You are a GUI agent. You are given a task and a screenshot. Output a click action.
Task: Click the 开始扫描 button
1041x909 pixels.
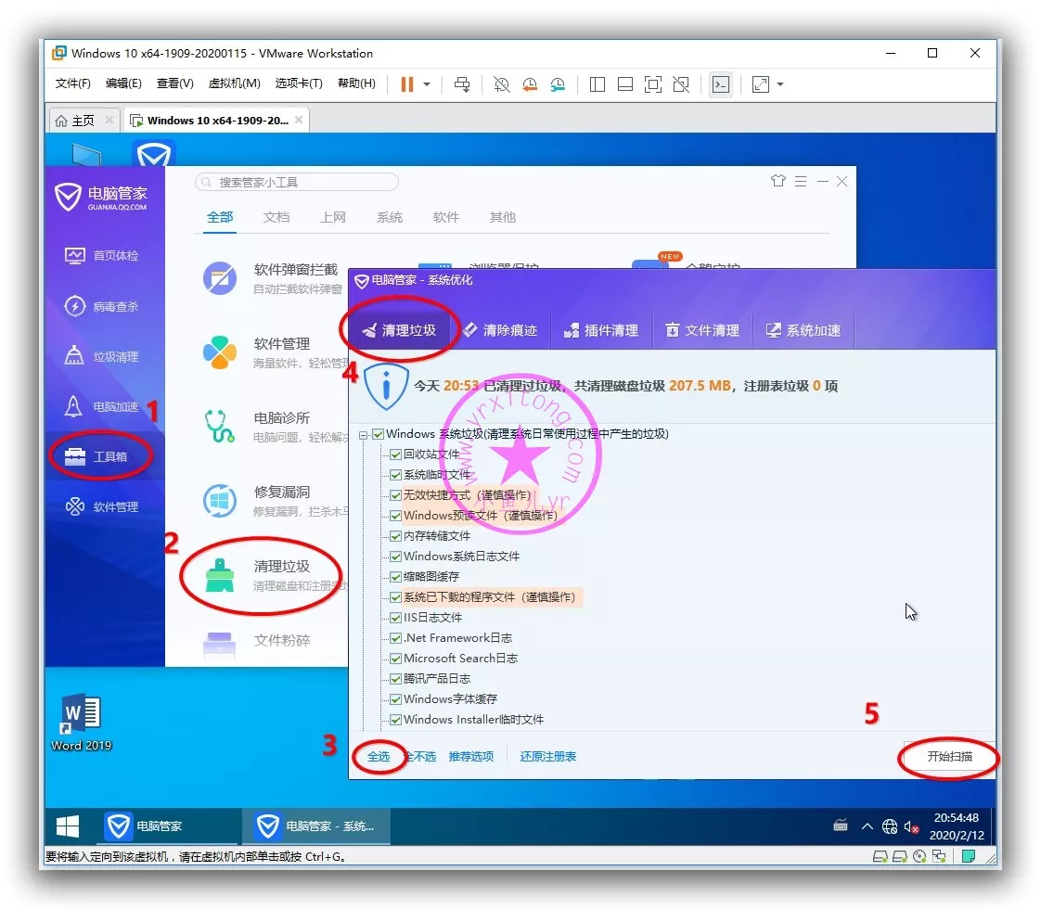coord(949,757)
